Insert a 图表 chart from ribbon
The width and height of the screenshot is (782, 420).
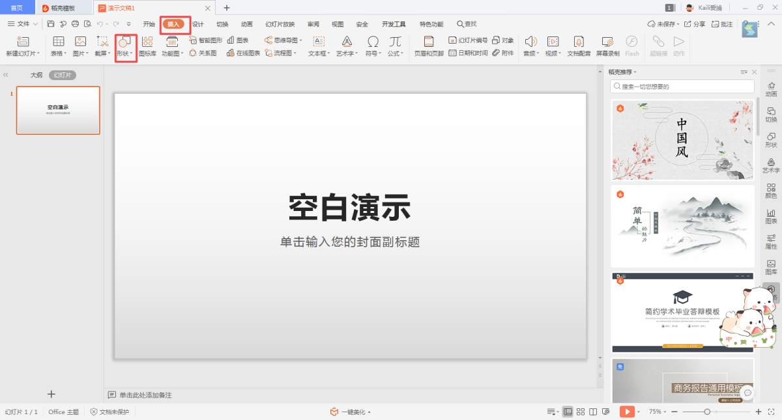[238, 40]
